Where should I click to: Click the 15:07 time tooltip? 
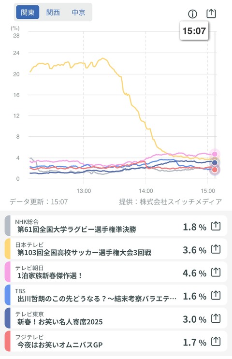click(194, 30)
